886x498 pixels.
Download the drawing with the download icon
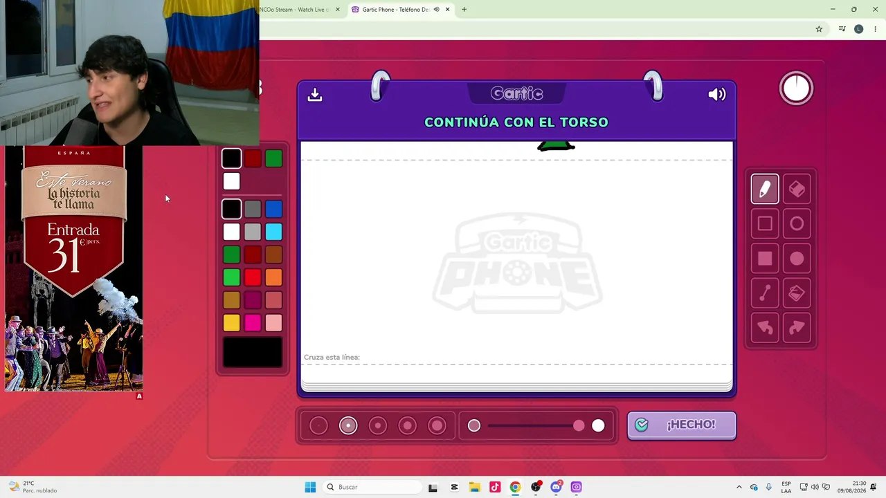[x=315, y=94]
